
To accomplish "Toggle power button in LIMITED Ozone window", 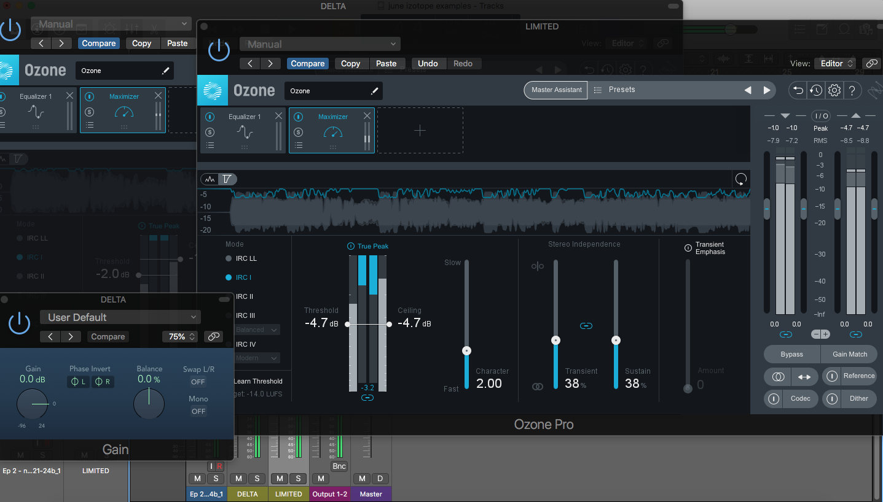I will click(x=219, y=51).
